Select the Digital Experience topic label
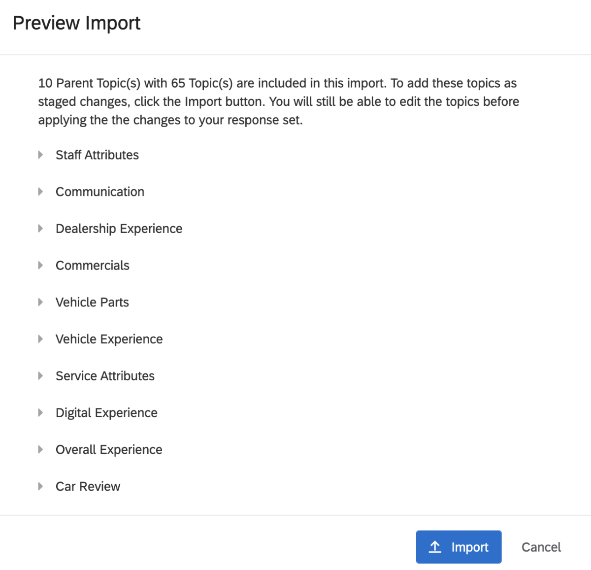The image size is (591, 570). (106, 412)
